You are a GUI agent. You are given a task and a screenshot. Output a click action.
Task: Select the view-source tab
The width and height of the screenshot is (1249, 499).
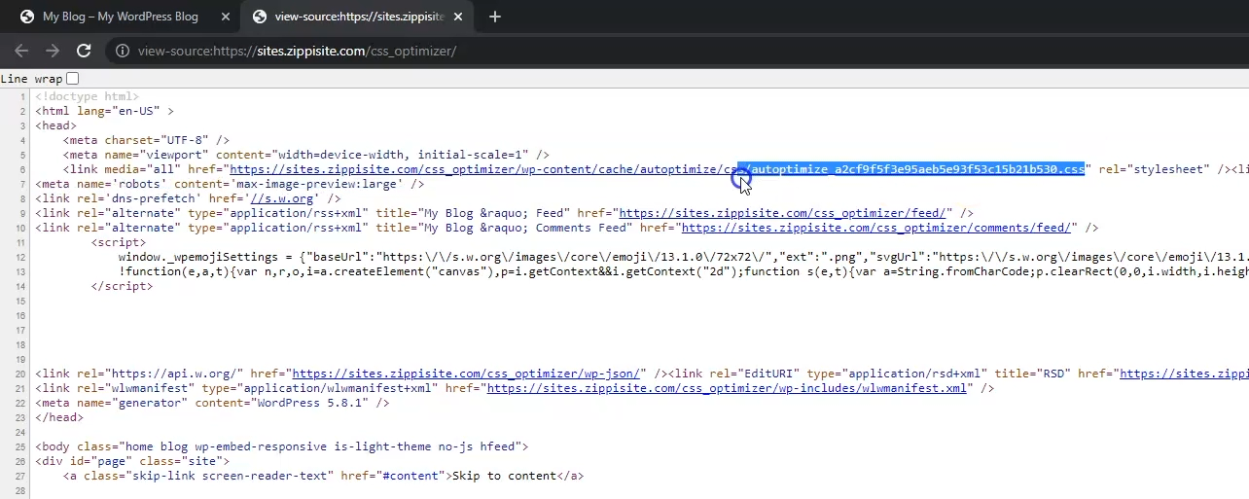click(x=358, y=17)
